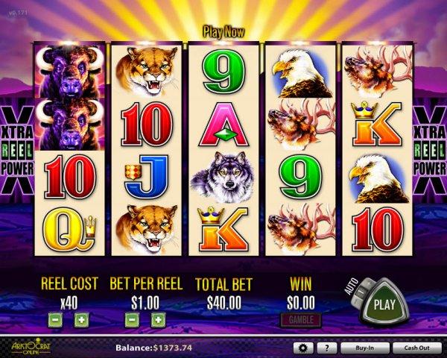Open help with question mark icon
447x358 pixels.
(x=327, y=348)
